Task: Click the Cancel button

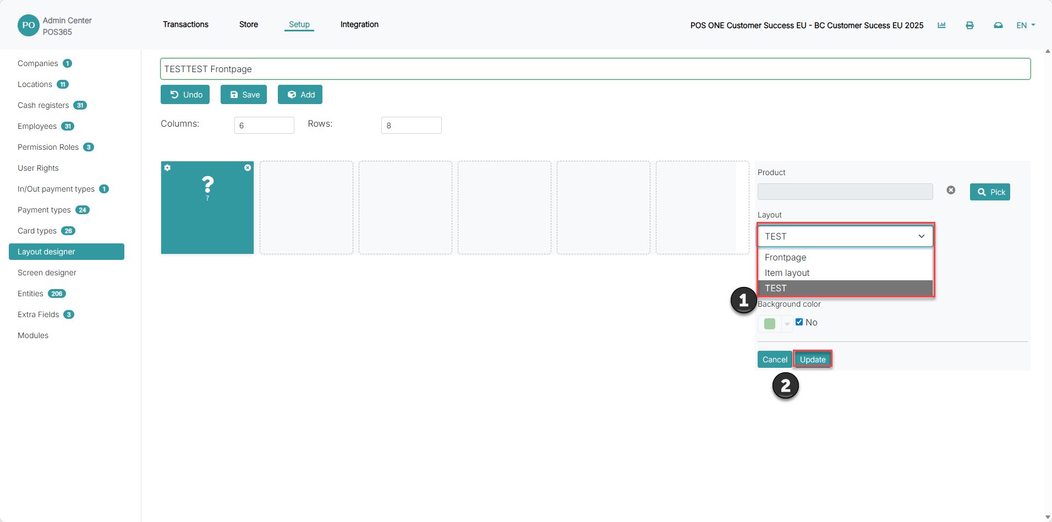Action: coord(775,360)
